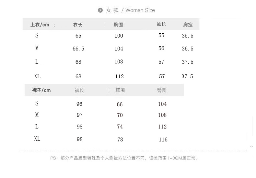
Task: Click the 衣长 column header
Action: pyautogui.click(x=78, y=25)
